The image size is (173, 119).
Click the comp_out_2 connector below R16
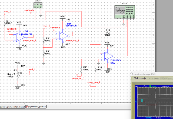click(90, 85)
